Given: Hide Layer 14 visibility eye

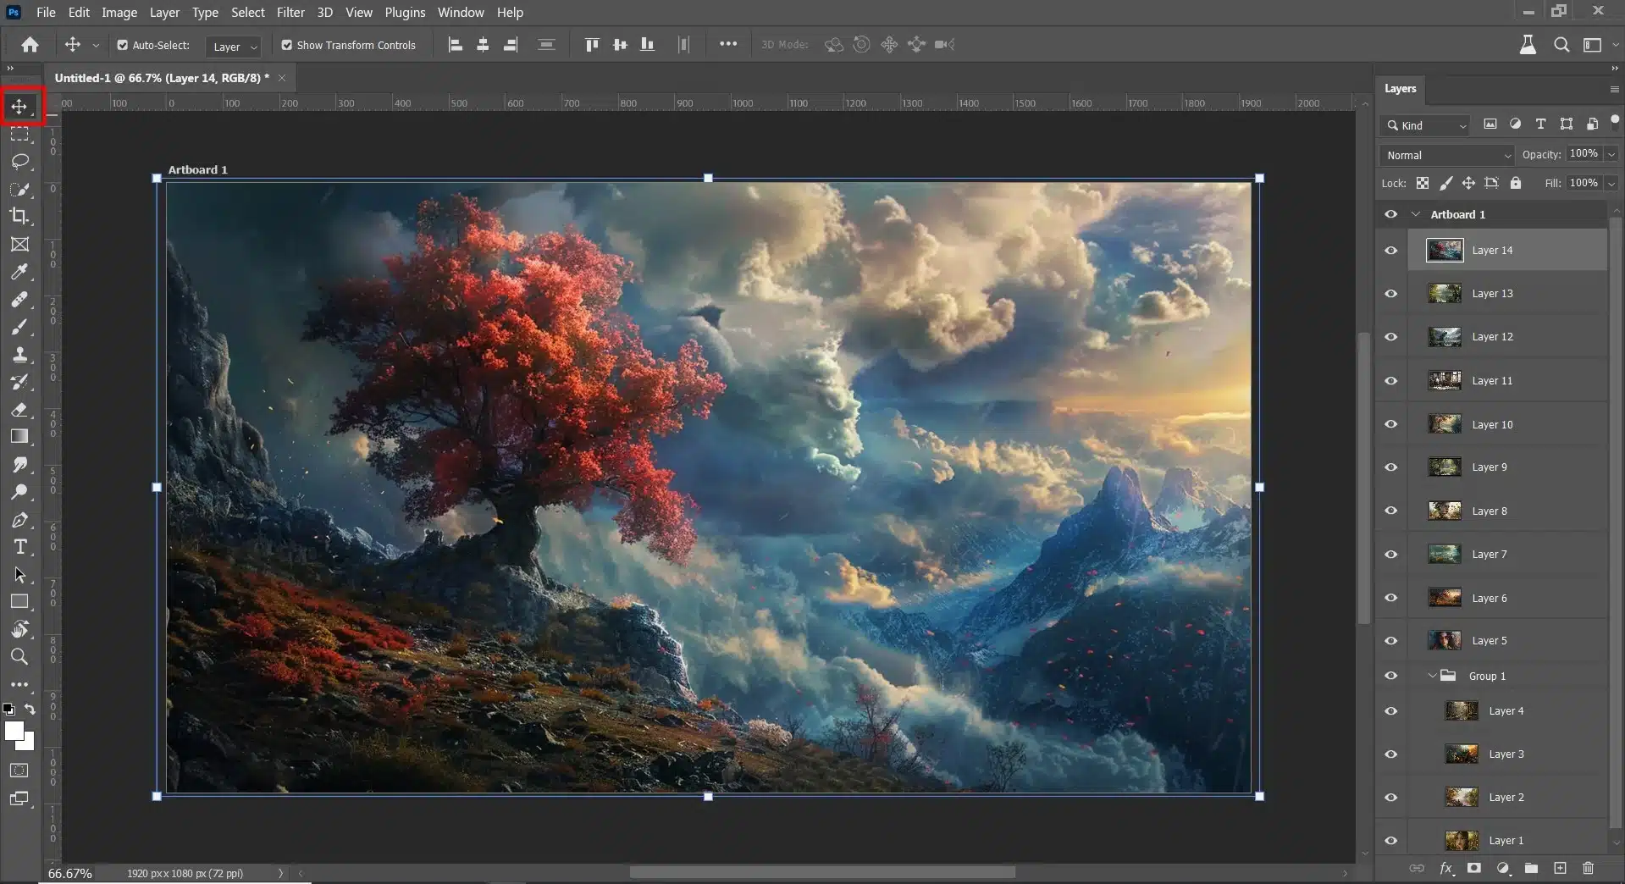Looking at the screenshot, I should coord(1390,251).
